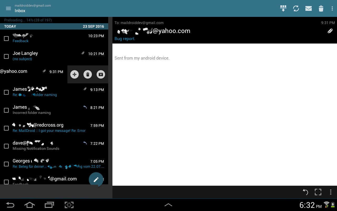Open the reading pane overflow menu
Screen dimensions: 337x211
tap(331, 192)
